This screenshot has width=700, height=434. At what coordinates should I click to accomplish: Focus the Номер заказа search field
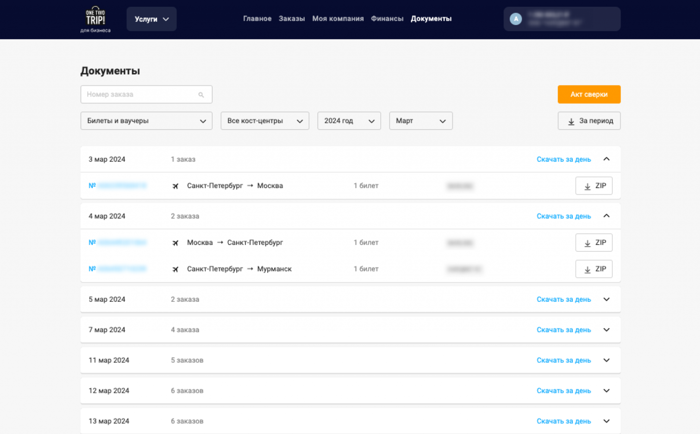click(x=140, y=95)
